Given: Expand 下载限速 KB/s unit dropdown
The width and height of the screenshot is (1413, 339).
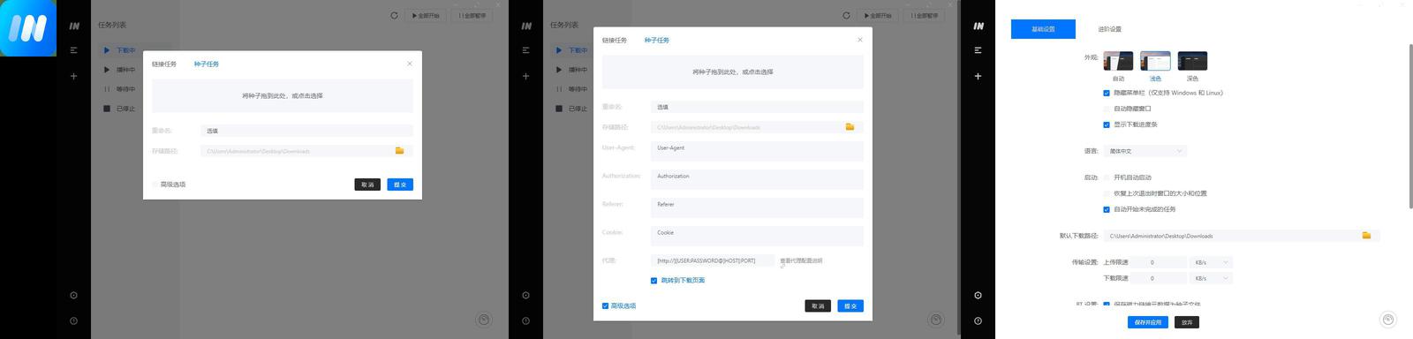Looking at the screenshot, I should (x=1212, y=278).
